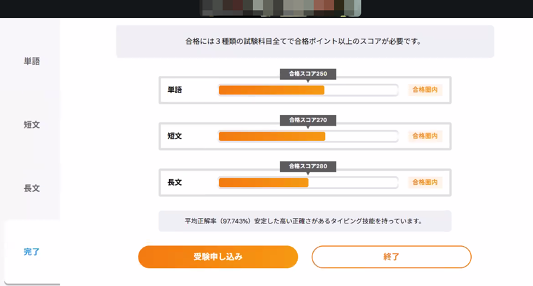The width and height of the screenshot is (533, 286).
Task: Open the 単語 sidebar tab
Action: [x=32, y=61]
